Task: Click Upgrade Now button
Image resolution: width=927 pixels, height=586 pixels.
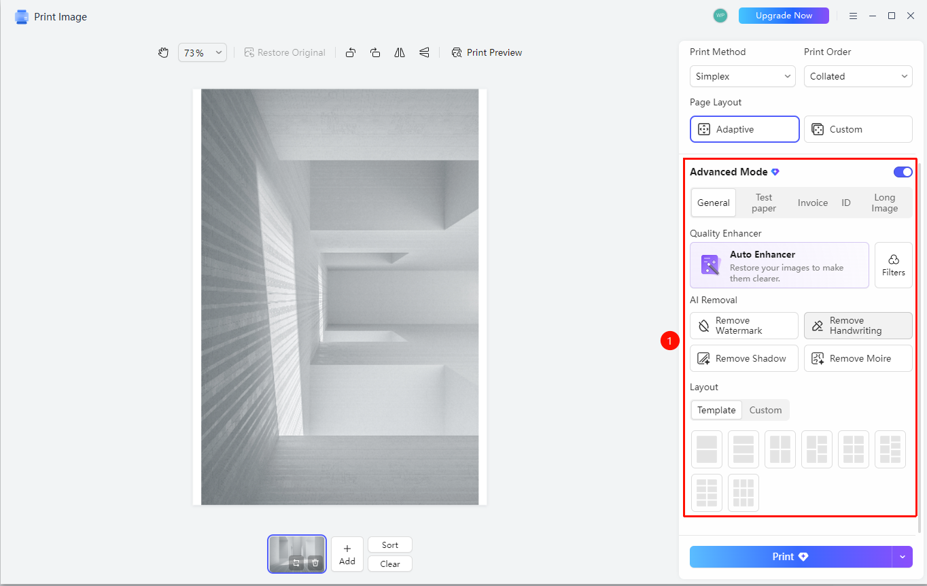Action: [x=784, y=16]
